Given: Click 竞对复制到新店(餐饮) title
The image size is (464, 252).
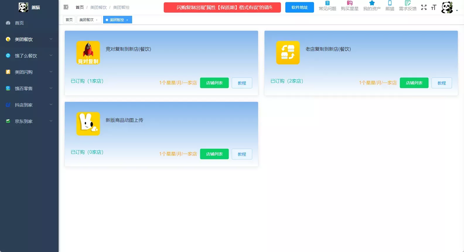Looking at the screenshot, I should [128, 49].
